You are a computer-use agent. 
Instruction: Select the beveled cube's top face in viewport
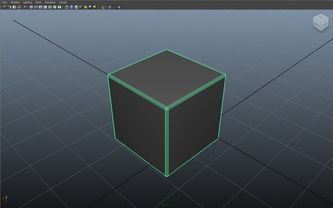click(x=167, y=78)
